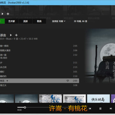Click the 0:16 elapsed time label
115x115 pixels.
pyautogui.click(x=19, y=110)
